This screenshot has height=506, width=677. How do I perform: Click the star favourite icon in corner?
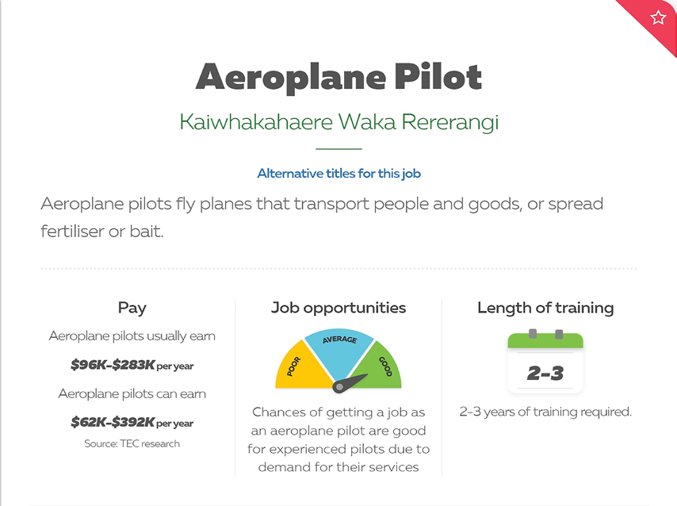[x=658, y=17]
